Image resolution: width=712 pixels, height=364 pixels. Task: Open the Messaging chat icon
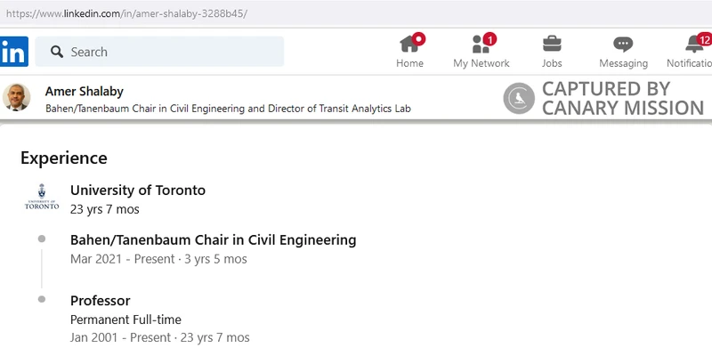[x=623, y=44]
